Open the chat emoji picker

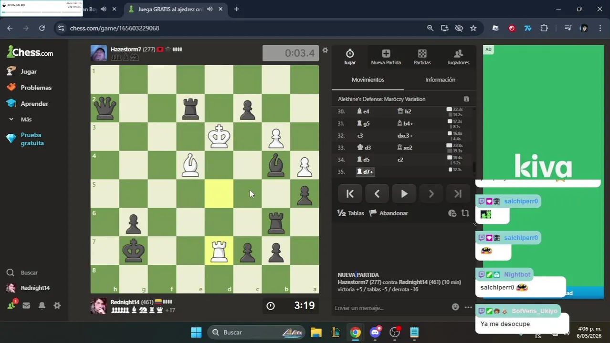(x=455, y=307)
